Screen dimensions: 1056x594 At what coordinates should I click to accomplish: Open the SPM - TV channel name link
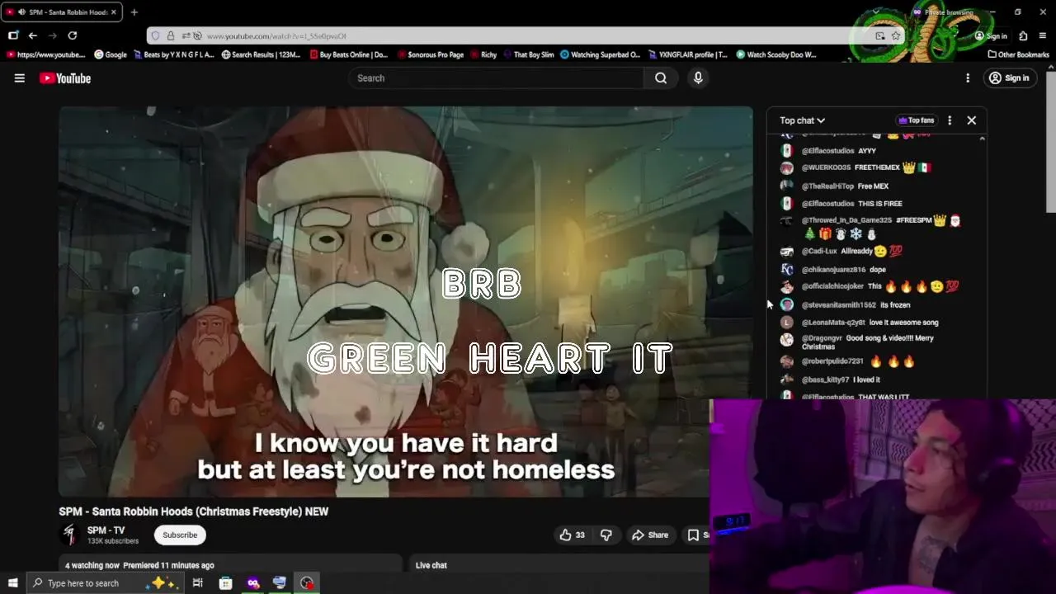pyautogui.click(x=106, y=530)
